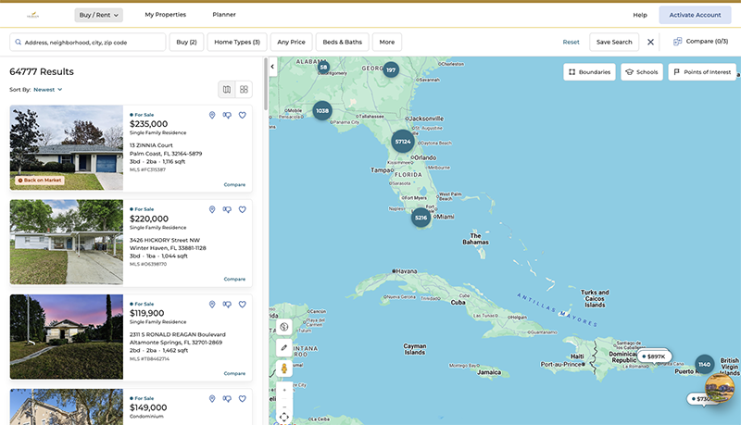Favorite the $119,900 listing heart
The height and width of the screenshot is (425, 741).
point(243,305)
